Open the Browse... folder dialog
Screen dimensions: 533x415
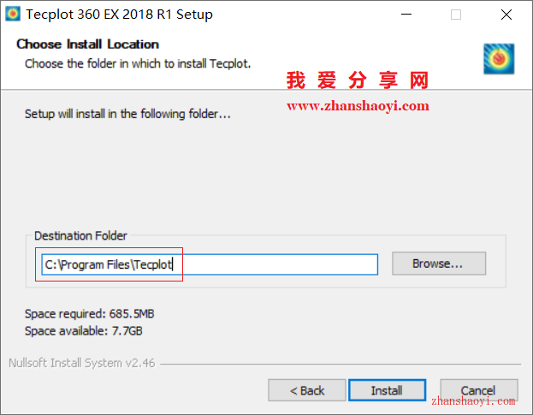pyautogui.click(x=439, y=264)
